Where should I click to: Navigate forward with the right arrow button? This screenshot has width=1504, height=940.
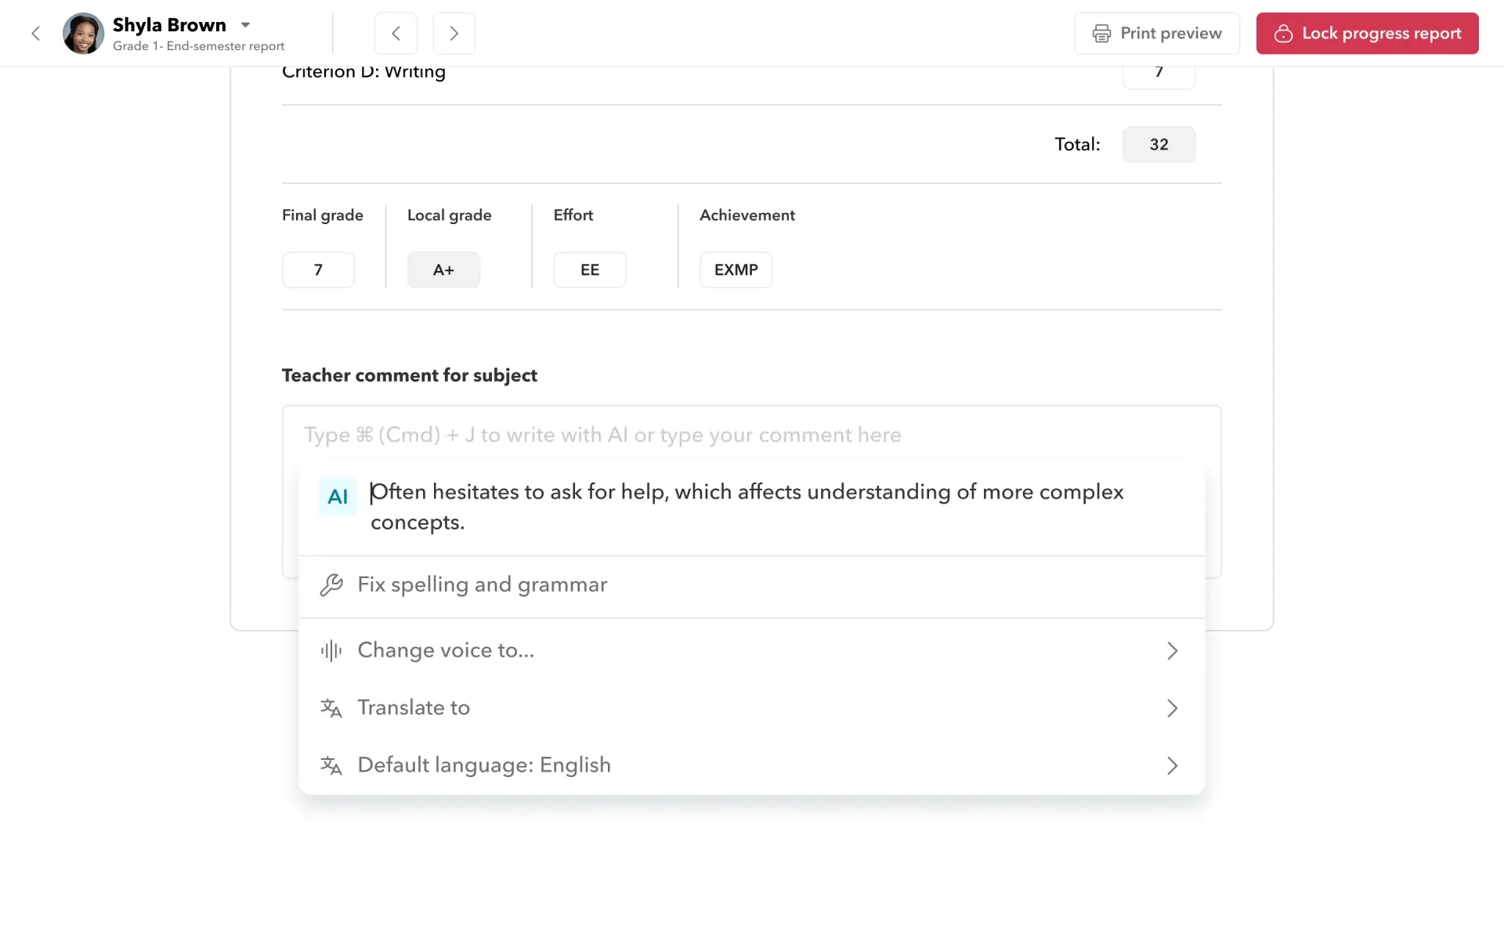point(454,33)
